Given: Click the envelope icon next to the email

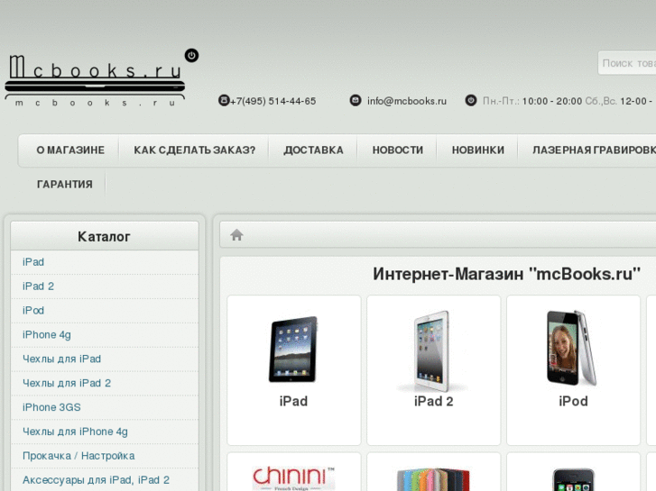Looking at the screenshot, I should click(356, 100).
